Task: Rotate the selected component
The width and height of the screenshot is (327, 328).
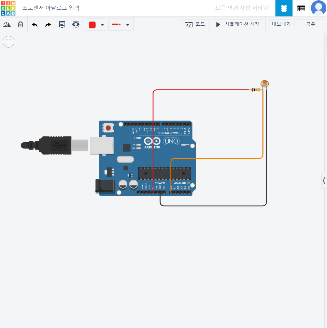Action: click(7, 25)
